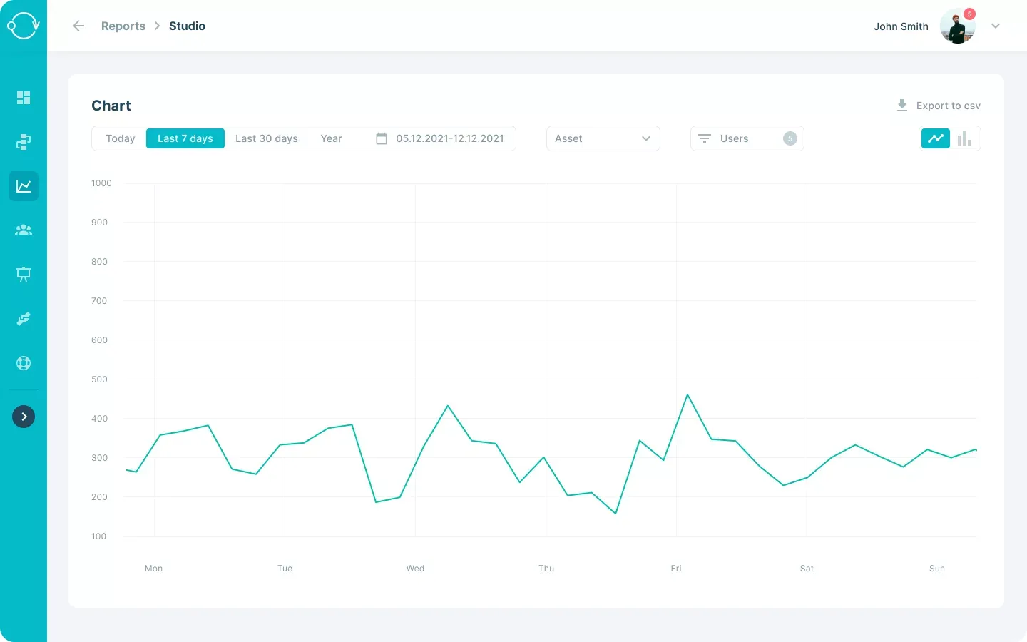Go back using the Reports breadcrumb
This screenshot has width=1027, height=642.
click(123, 26)
